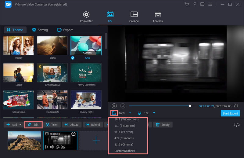244x158 pixels.
Task: Toggle the speaker icon on the selected clip
Action: click(x=52, y=147)
